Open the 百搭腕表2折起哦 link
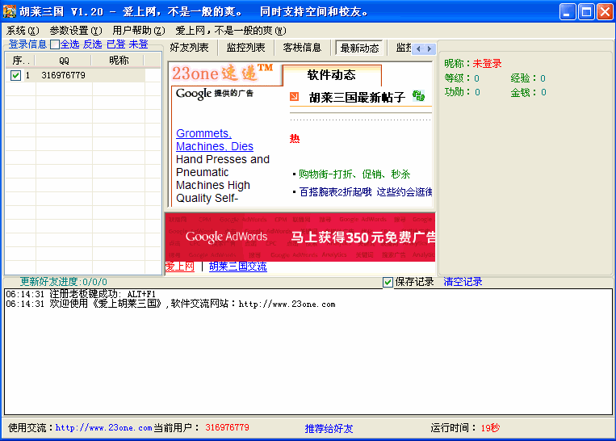This screenshot has height=441, width=616. point(336,191)
